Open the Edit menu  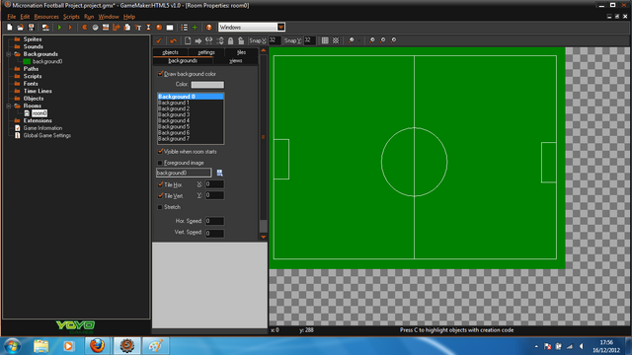click(25, 17)
